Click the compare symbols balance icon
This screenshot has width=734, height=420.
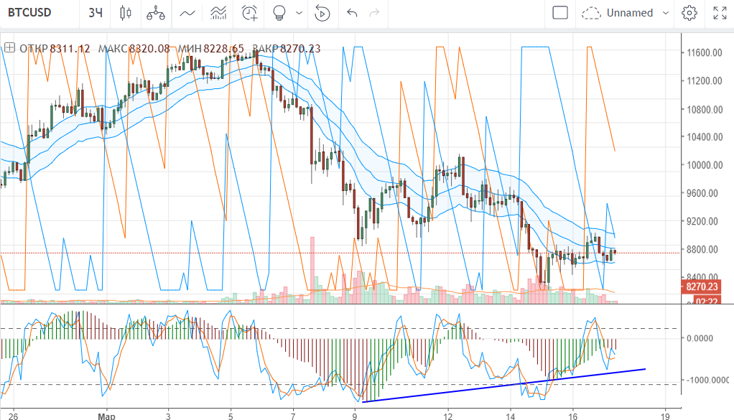point(155,13)
